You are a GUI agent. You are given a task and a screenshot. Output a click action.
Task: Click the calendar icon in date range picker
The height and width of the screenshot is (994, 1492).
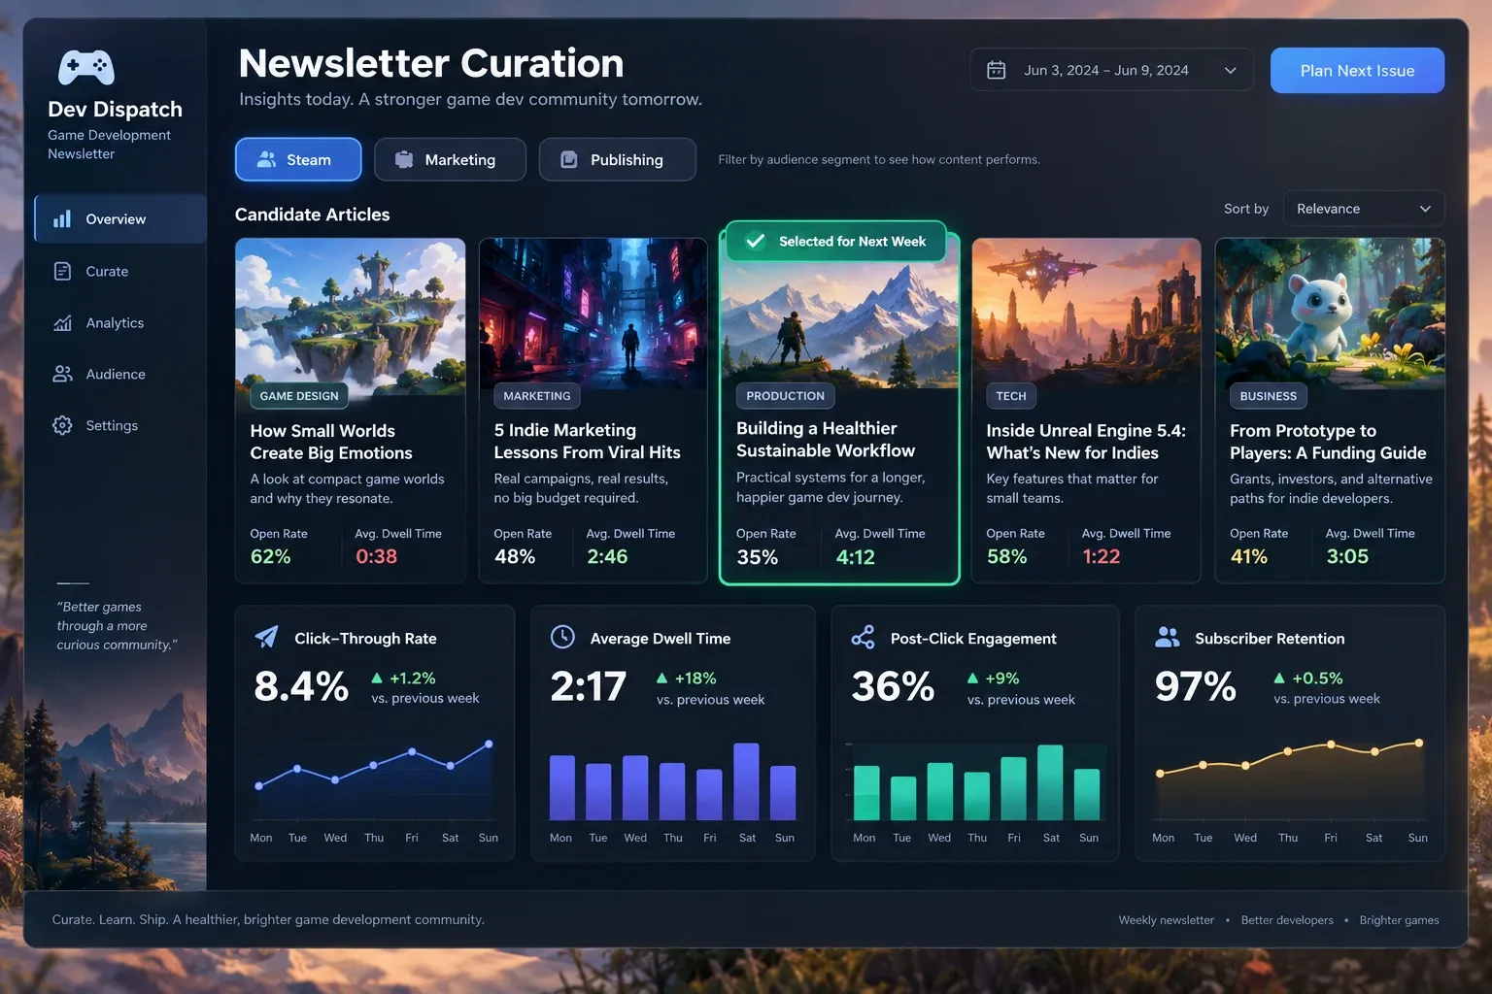(996, 70)
